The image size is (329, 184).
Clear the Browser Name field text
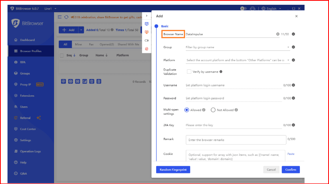[277, 34]
